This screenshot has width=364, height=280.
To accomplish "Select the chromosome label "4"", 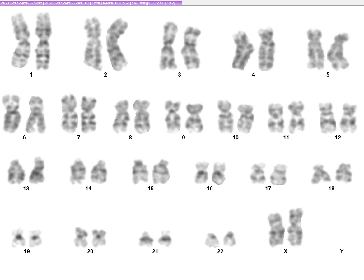I will [x=254, y=75].
